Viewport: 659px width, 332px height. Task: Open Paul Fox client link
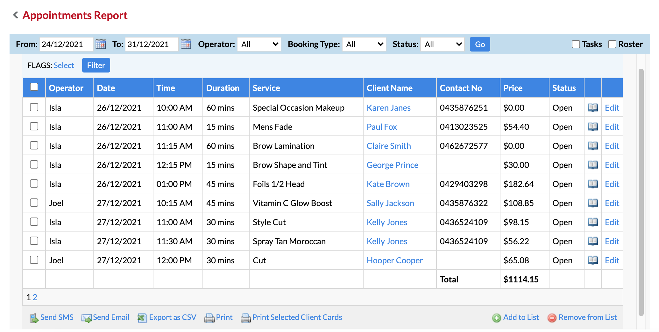[x=382, y=127]
